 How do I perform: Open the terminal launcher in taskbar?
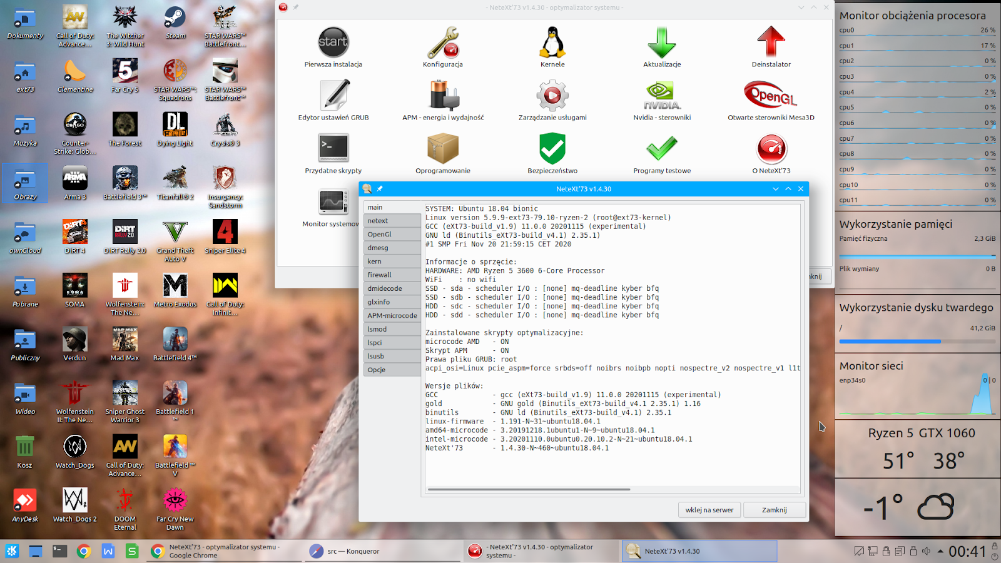59,551
